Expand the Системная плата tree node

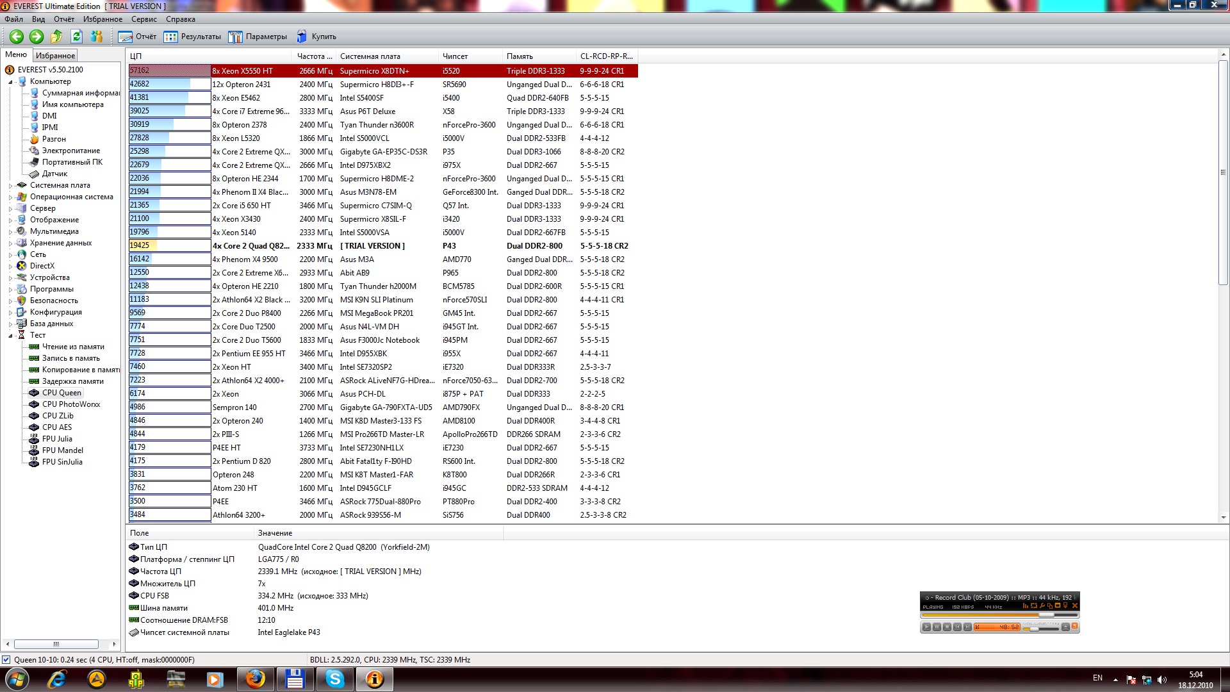(11, 186)
